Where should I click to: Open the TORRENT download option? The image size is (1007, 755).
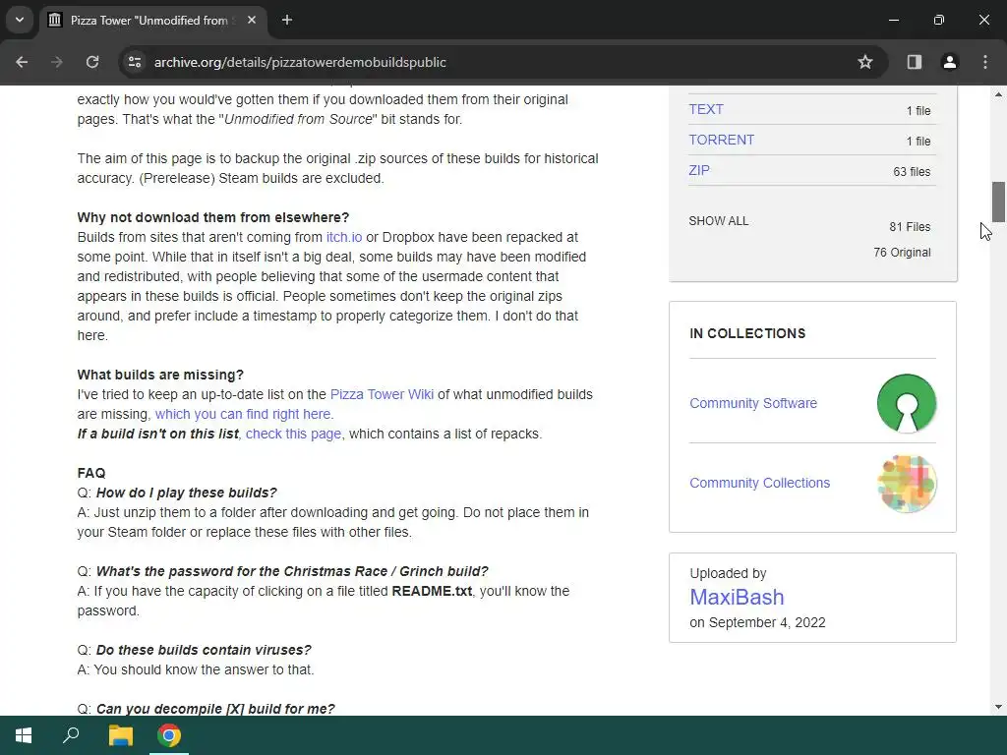(x=721, y=140)
